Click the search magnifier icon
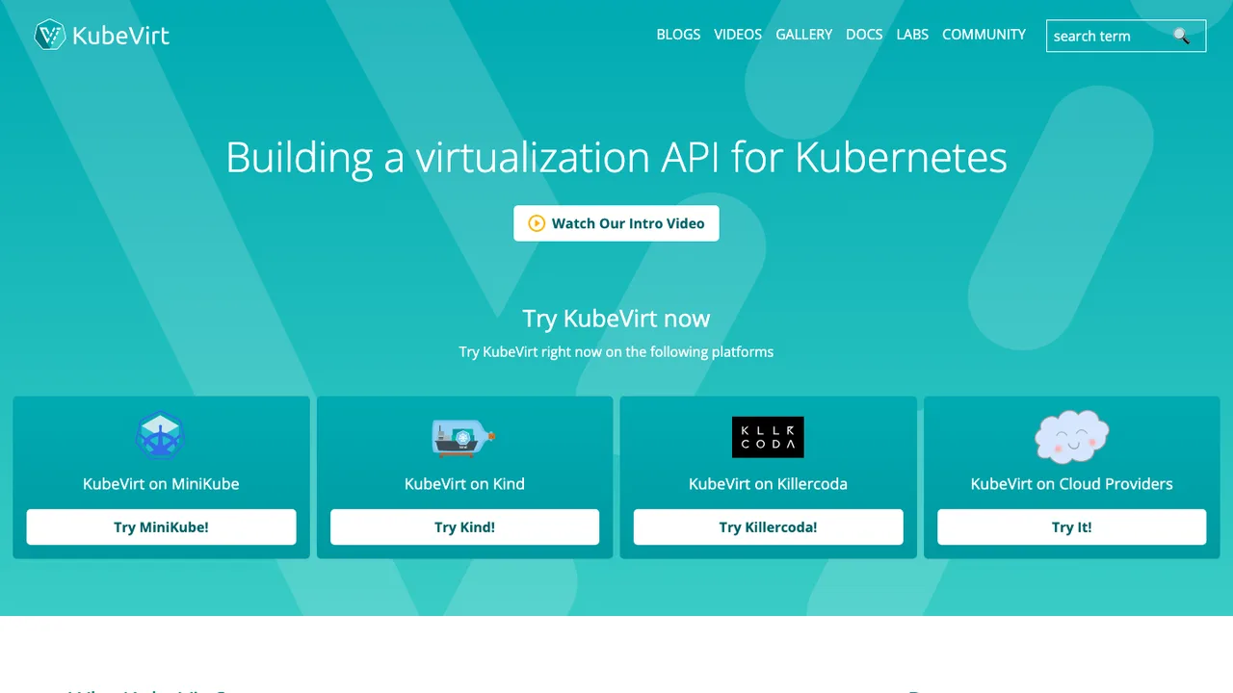Viewport: 1233px width, 693px height. [x=1181, y=36]
